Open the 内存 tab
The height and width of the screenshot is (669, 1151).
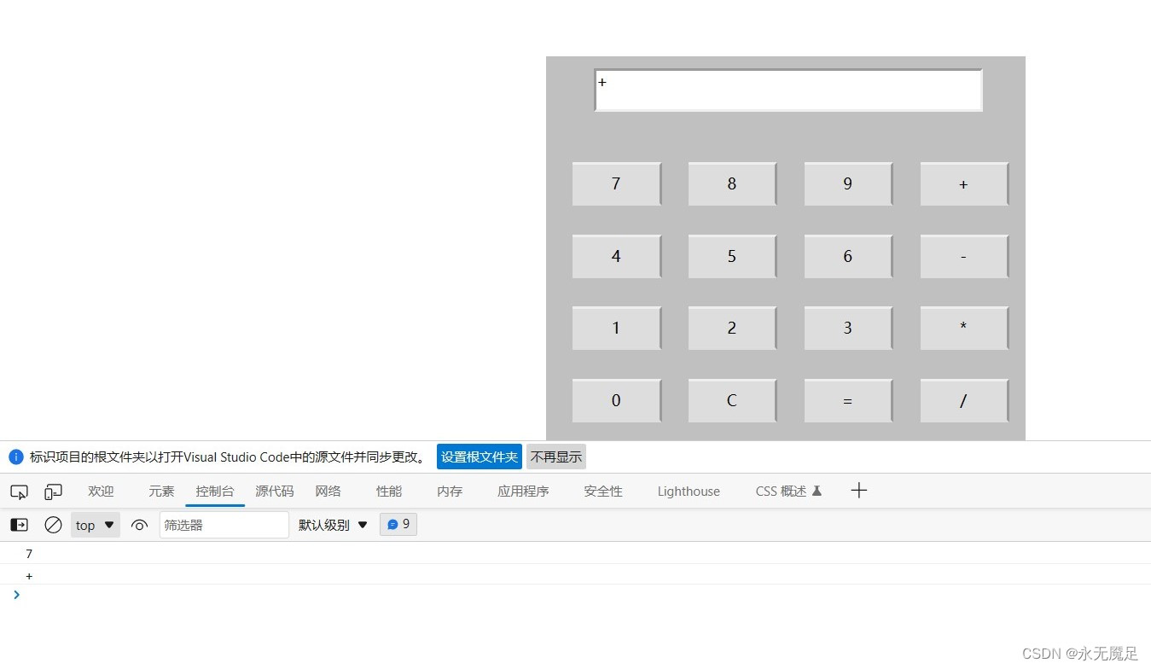tap(450, 492)
